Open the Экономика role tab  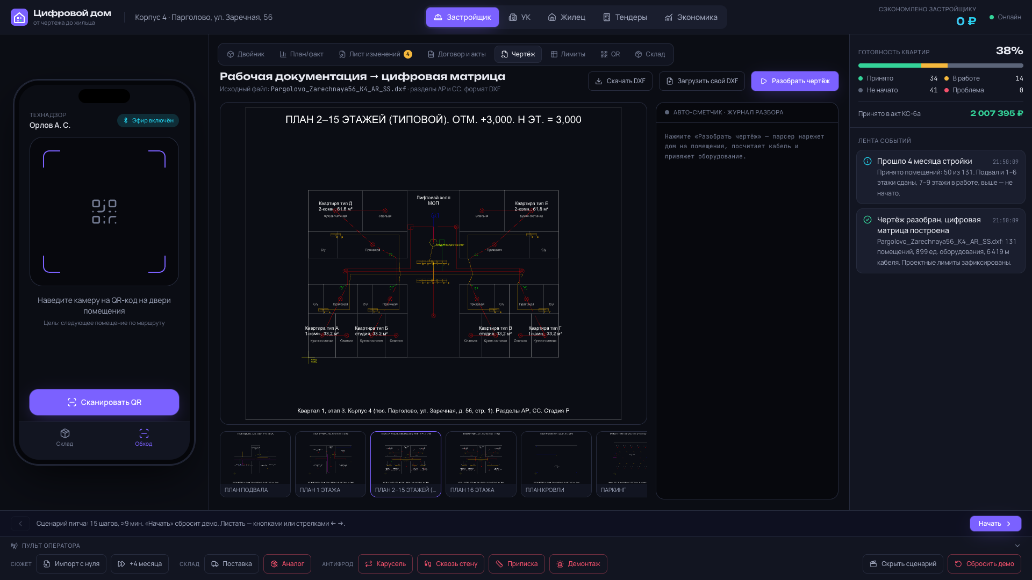(x=691, y=17)
